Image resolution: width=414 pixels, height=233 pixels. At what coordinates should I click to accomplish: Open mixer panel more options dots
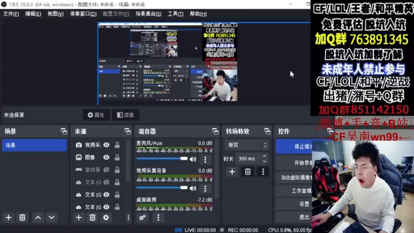(158, 217)
